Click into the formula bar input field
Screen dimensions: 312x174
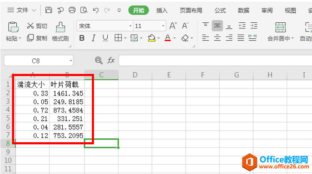[215, 61]
